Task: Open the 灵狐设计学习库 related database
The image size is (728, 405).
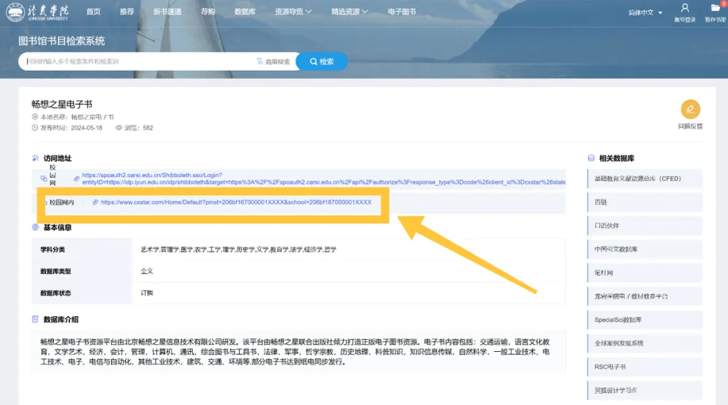Action: 645,390
